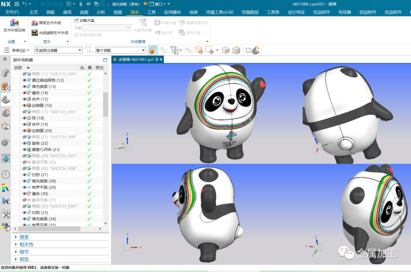411x272 pixels.
Task: Open the 窗口 window menu button
Action: click(157, 4)
